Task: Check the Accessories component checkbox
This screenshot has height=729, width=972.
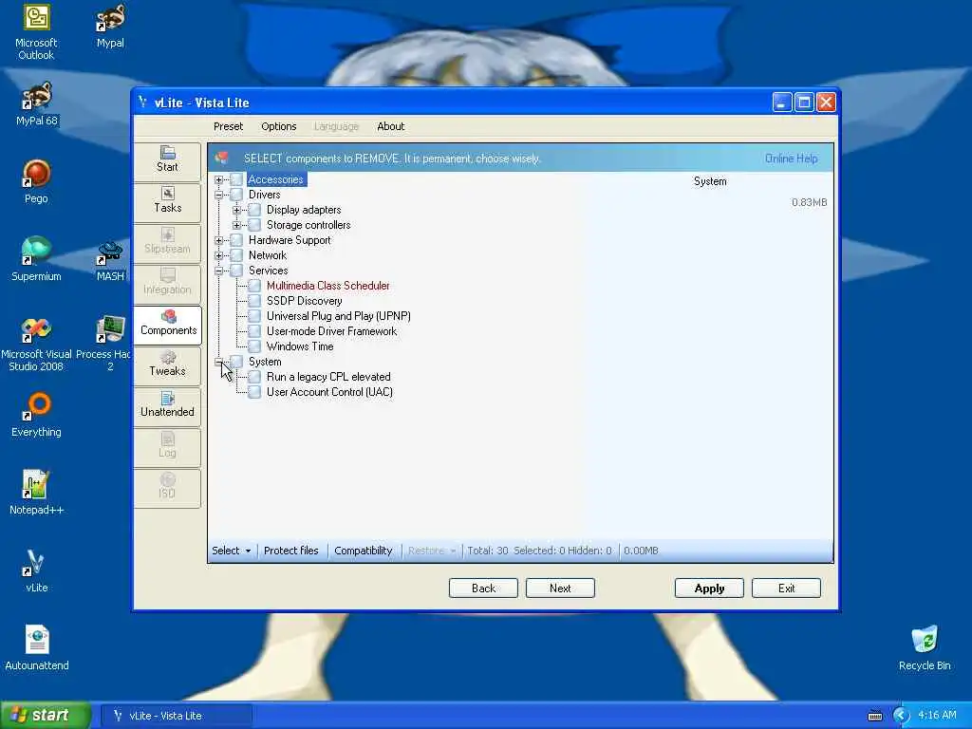Action: pos(236,179)
